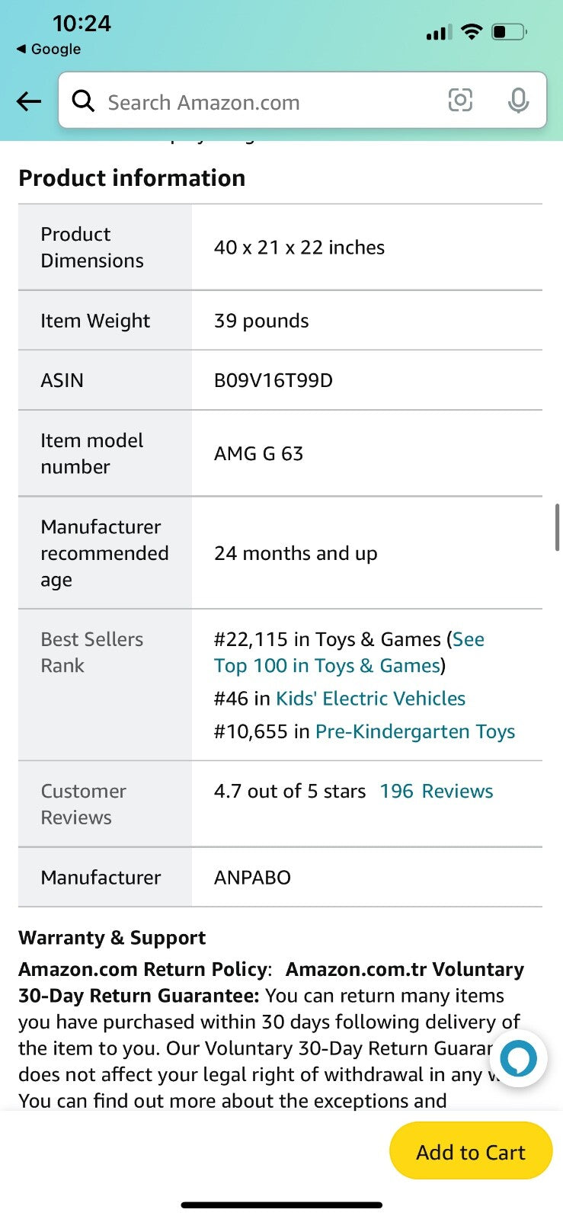Tap the page scrollbar indicator
This screenshot has width=563, height=1219.
[558, 527]
